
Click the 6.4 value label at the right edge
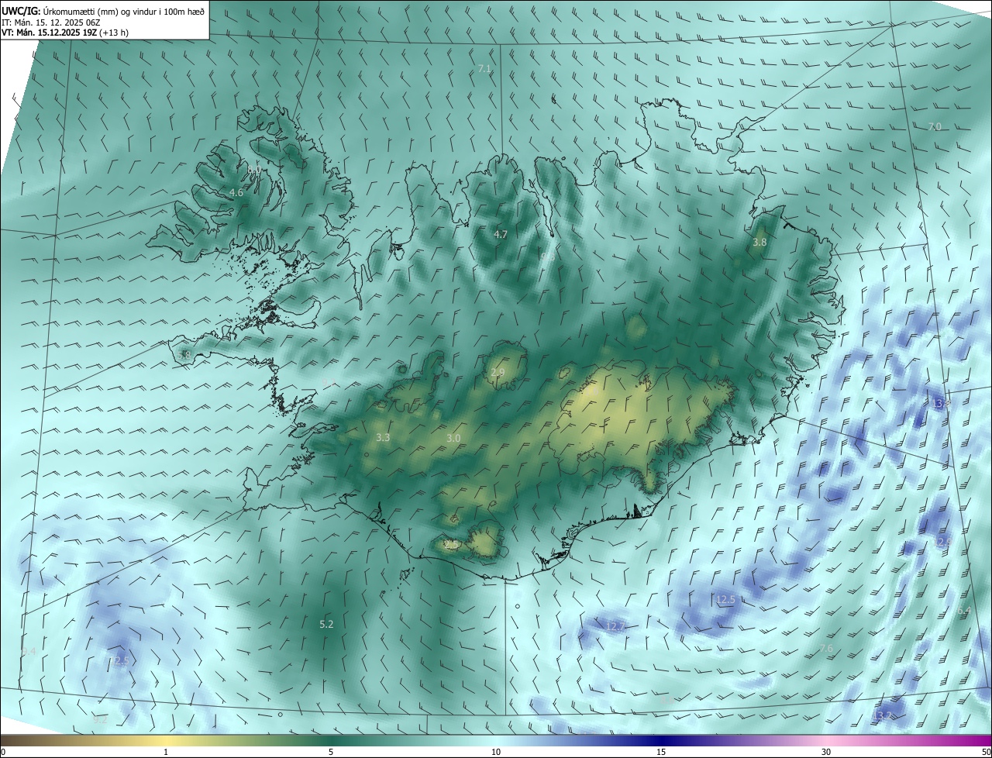pos(964,611)
